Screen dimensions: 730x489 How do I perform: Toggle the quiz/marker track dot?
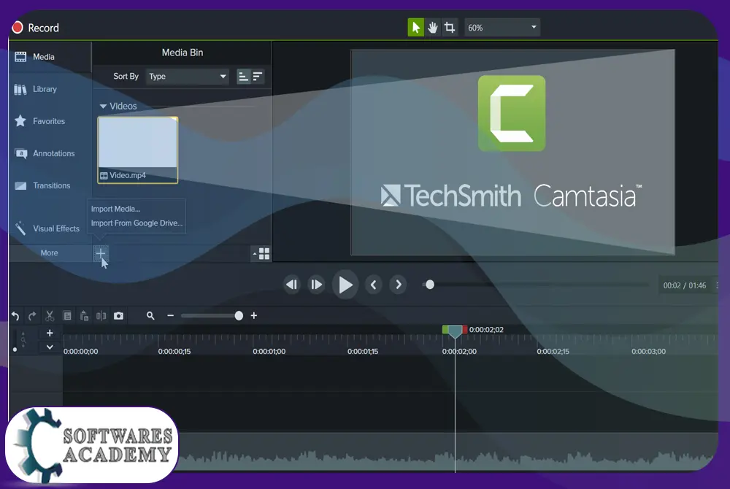click(15, 350)
